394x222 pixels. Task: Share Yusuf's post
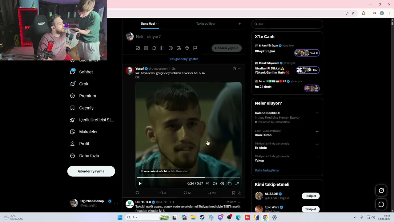pos(240,193)
